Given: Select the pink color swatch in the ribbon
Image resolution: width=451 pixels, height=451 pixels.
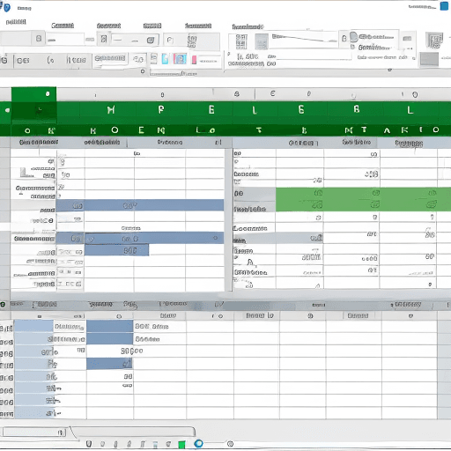Looking at the screenshot, I should pos(194,60).
